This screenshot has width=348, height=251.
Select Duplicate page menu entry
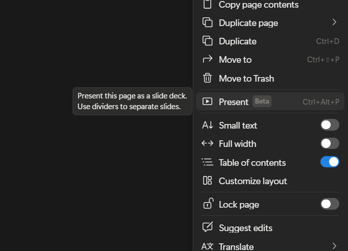[270, 22]
